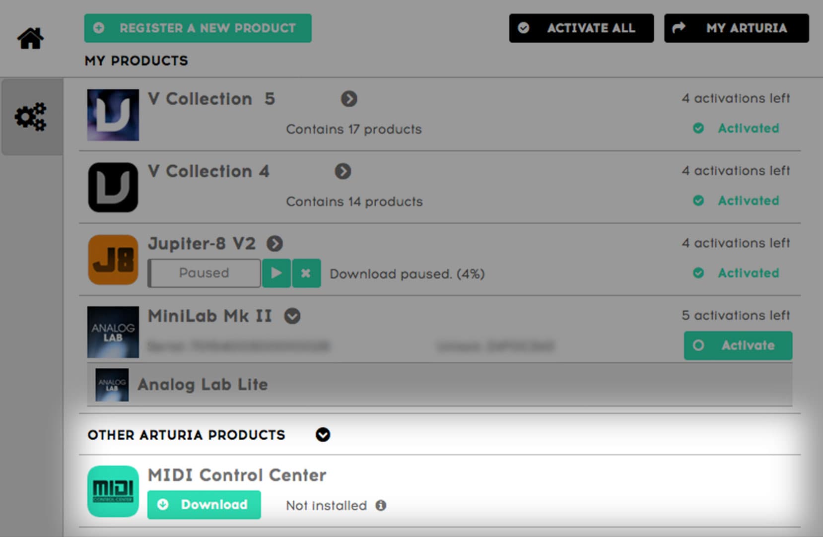The image size is (823, 537).
Task: Click MiniLab Mk II Analog Lab thumbnail
Action: coord(113,332)
